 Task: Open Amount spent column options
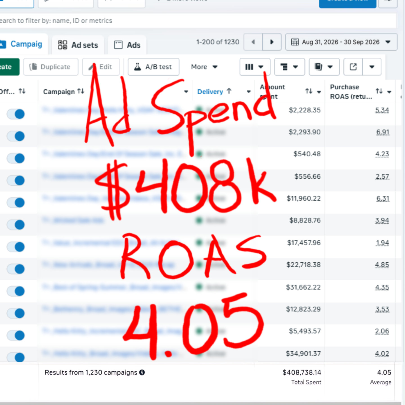(x=319, y=92)
